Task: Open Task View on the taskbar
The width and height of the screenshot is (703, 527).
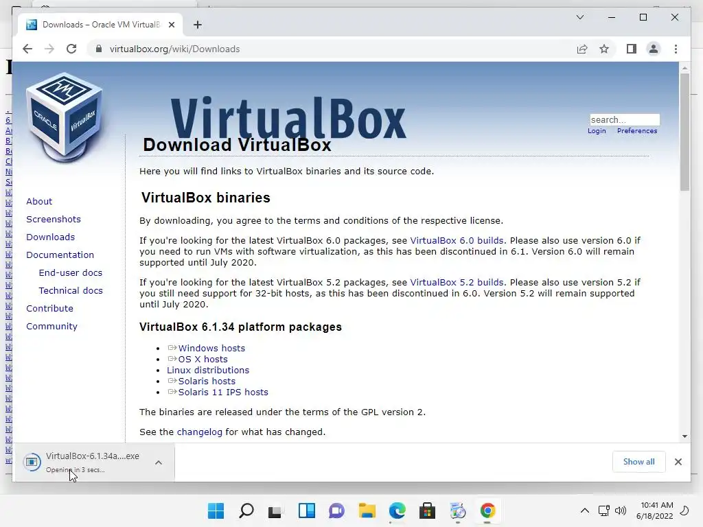Action: [x=275, y=511]
